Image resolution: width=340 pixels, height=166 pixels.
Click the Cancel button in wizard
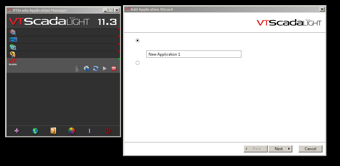(310, 149)
